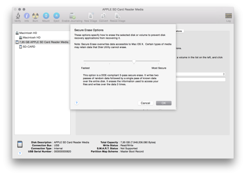Click the Connection Bus value USB
Image resolution: width=246 pixels, height=176 pixels.
click(56, 145)
